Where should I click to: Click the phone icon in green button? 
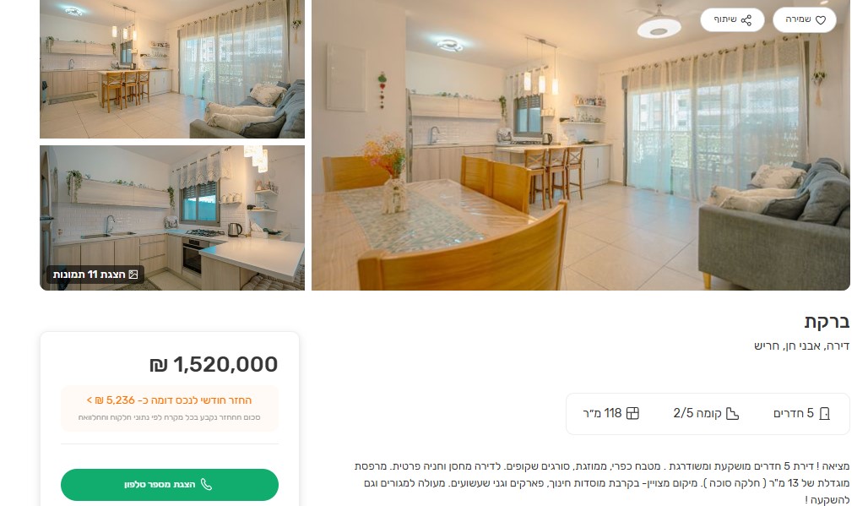(207, 484)
